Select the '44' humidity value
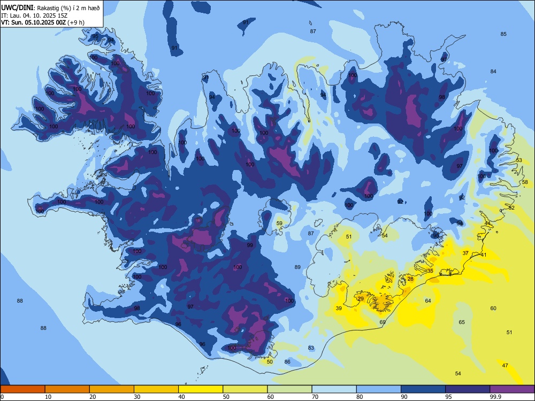The image size is (535, 401). 487,223
